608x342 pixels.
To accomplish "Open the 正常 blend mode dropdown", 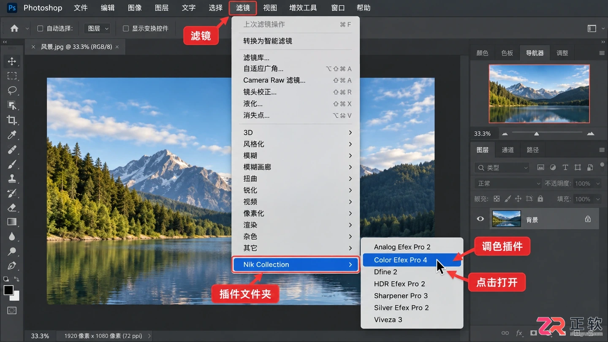I will [508, 184].
